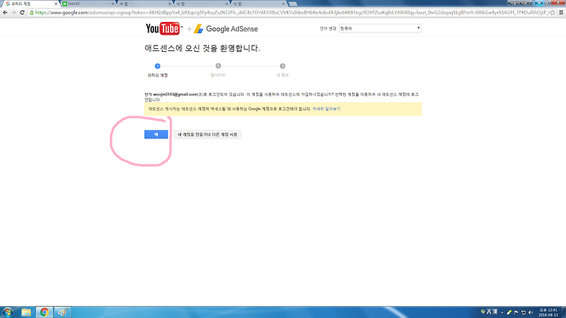Viewport: 566px width, 318px height.
Task: Click the Show Desktop strip
Action: tap(564, 312)
